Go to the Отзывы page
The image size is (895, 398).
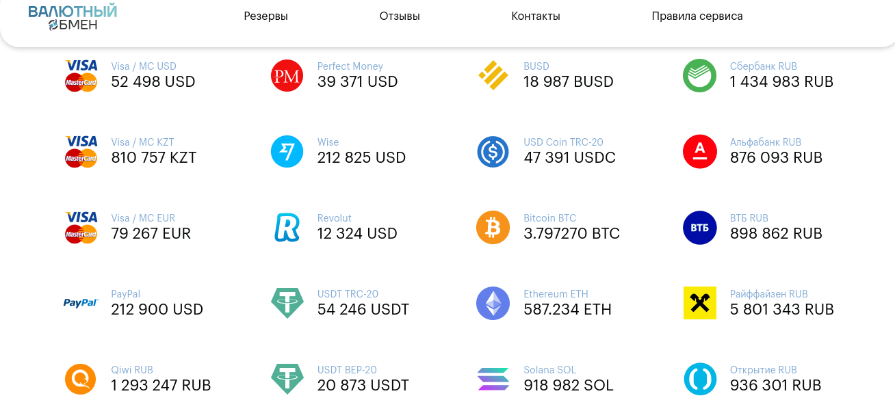click(400, 16)
